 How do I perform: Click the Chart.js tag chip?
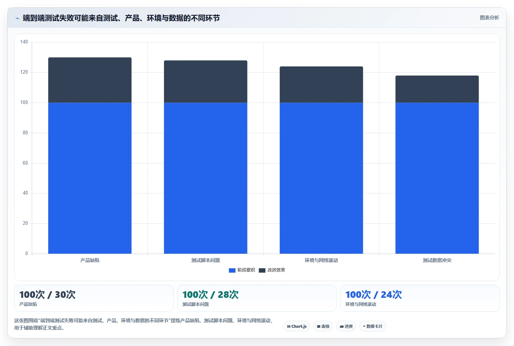pos(297,326)
